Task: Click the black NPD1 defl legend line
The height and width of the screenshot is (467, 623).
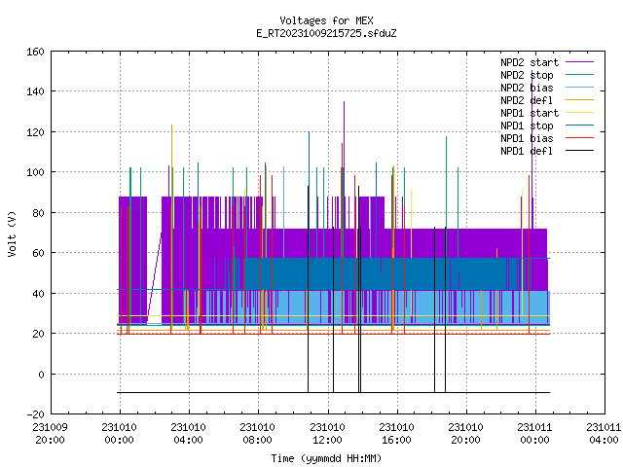Action: [x=579, y=151]
